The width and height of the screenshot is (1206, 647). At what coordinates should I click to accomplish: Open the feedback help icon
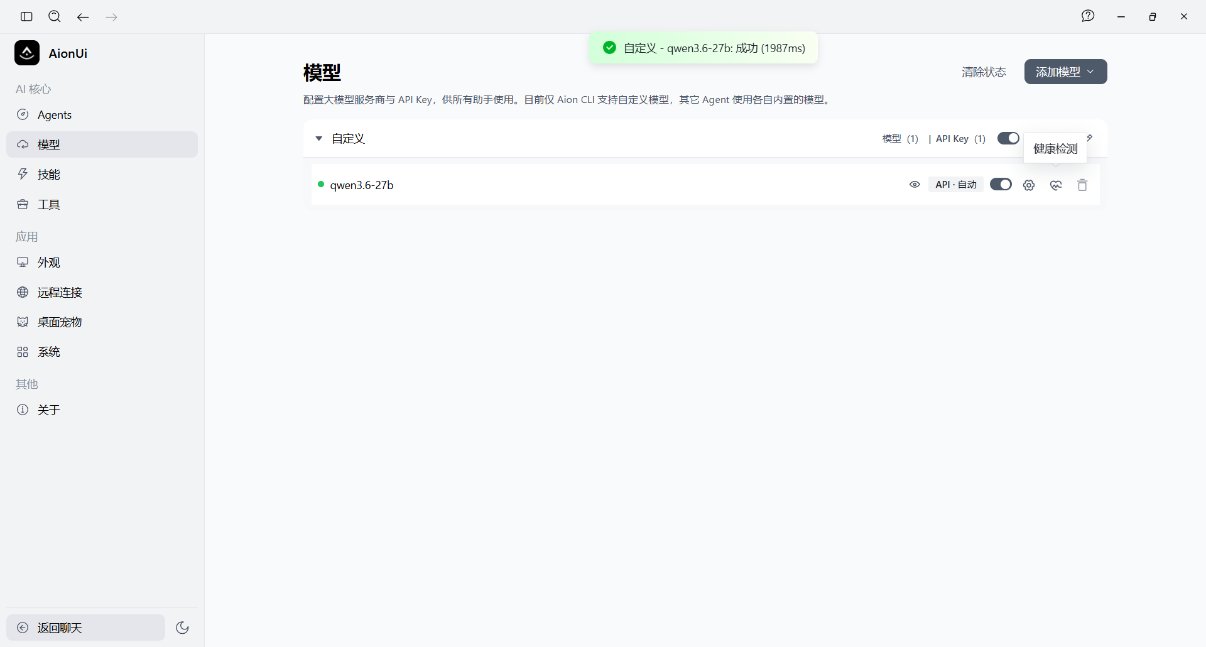[1088, 16]
